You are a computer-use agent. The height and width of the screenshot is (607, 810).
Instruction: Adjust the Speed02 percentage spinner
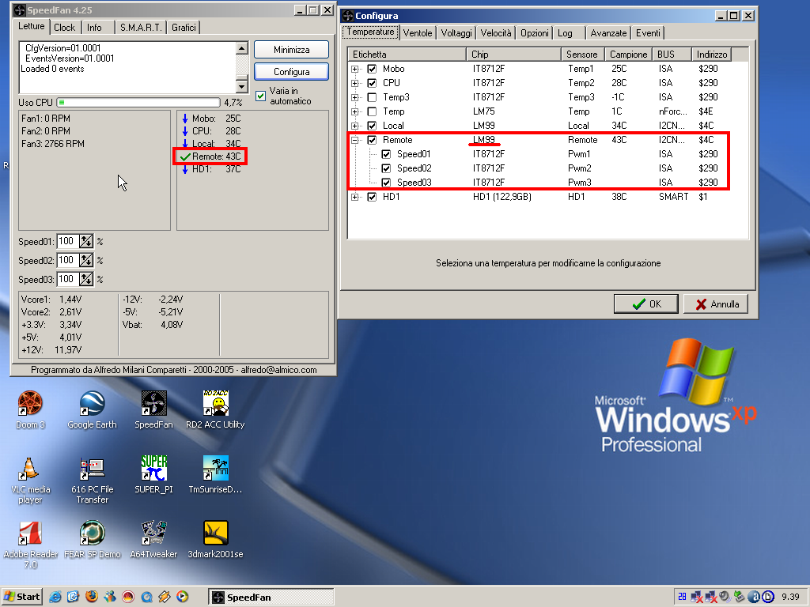point(86,260)
